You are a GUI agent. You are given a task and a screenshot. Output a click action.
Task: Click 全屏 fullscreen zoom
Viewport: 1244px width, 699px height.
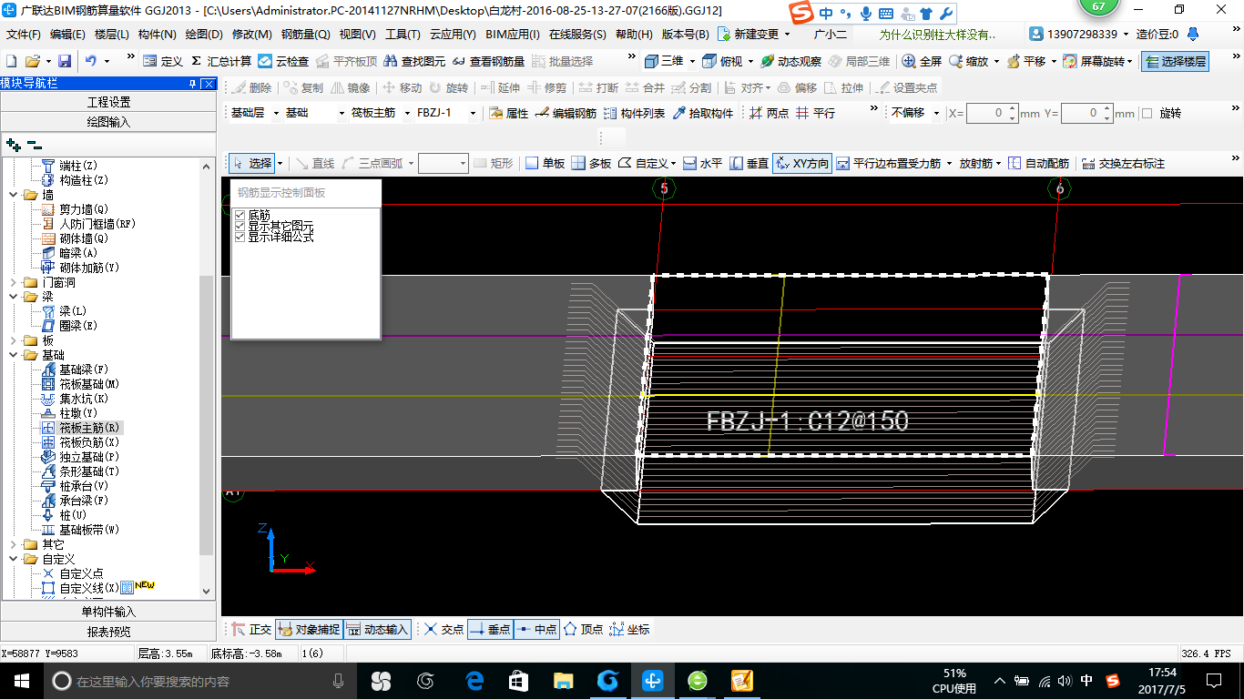click(x=922, y=61)
